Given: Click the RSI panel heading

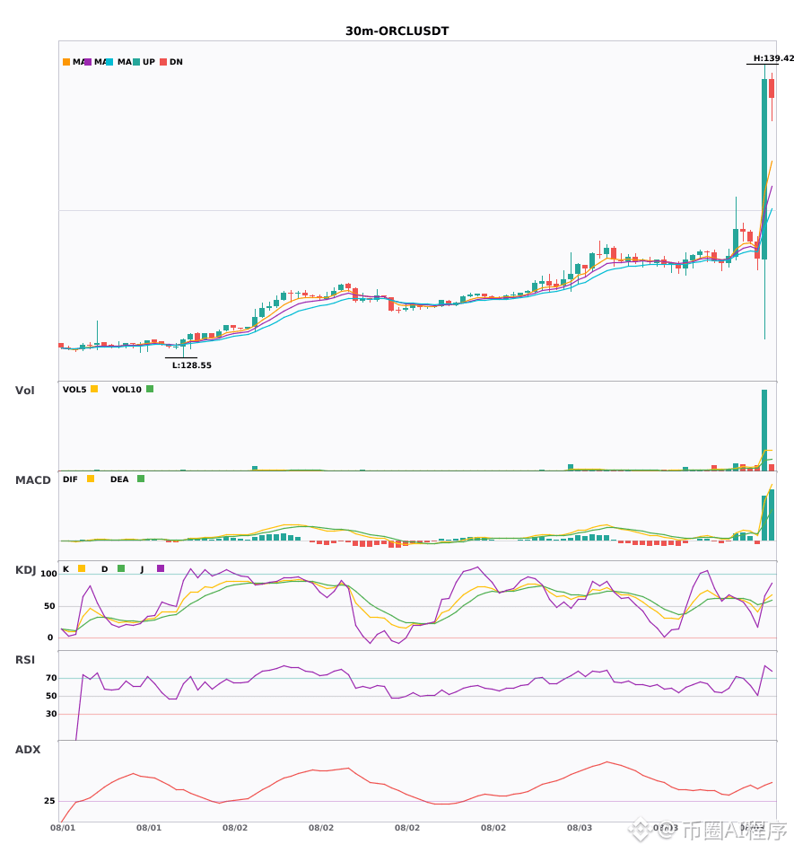Looking at the screenshot, I should click(25, 660).
